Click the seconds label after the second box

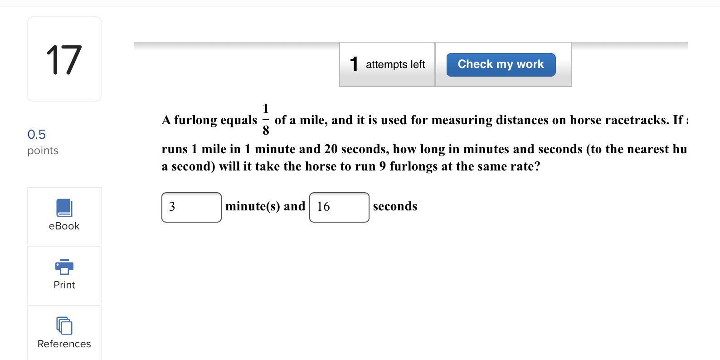[395, 206]
